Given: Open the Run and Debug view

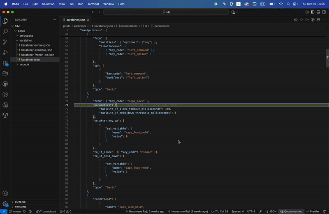Looking at the screenshot, I should [x=5, y=53].
